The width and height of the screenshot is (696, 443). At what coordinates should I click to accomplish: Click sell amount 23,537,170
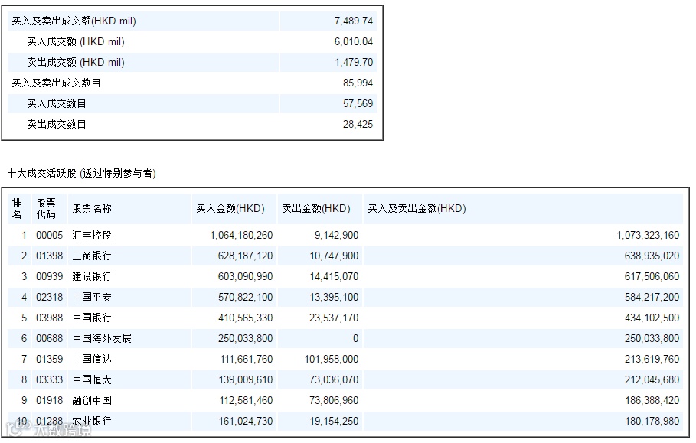click(x=335, y=318)
